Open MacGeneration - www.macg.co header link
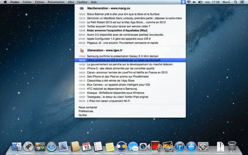Screen dimensions: 248x155 point(109,8)
